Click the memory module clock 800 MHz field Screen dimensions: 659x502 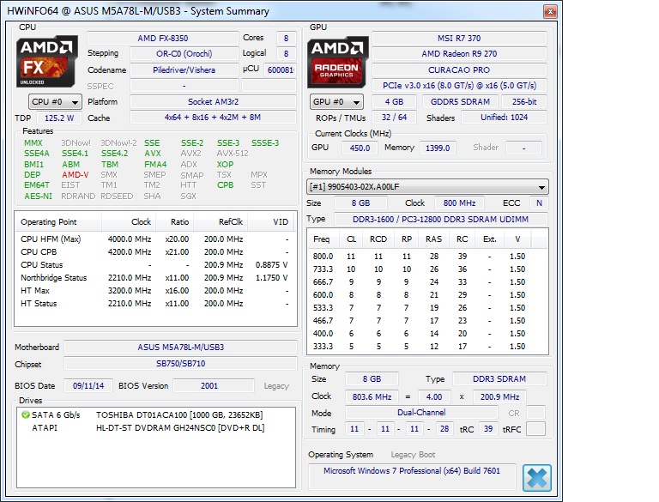pyautogui.click(x=459, y=203)
